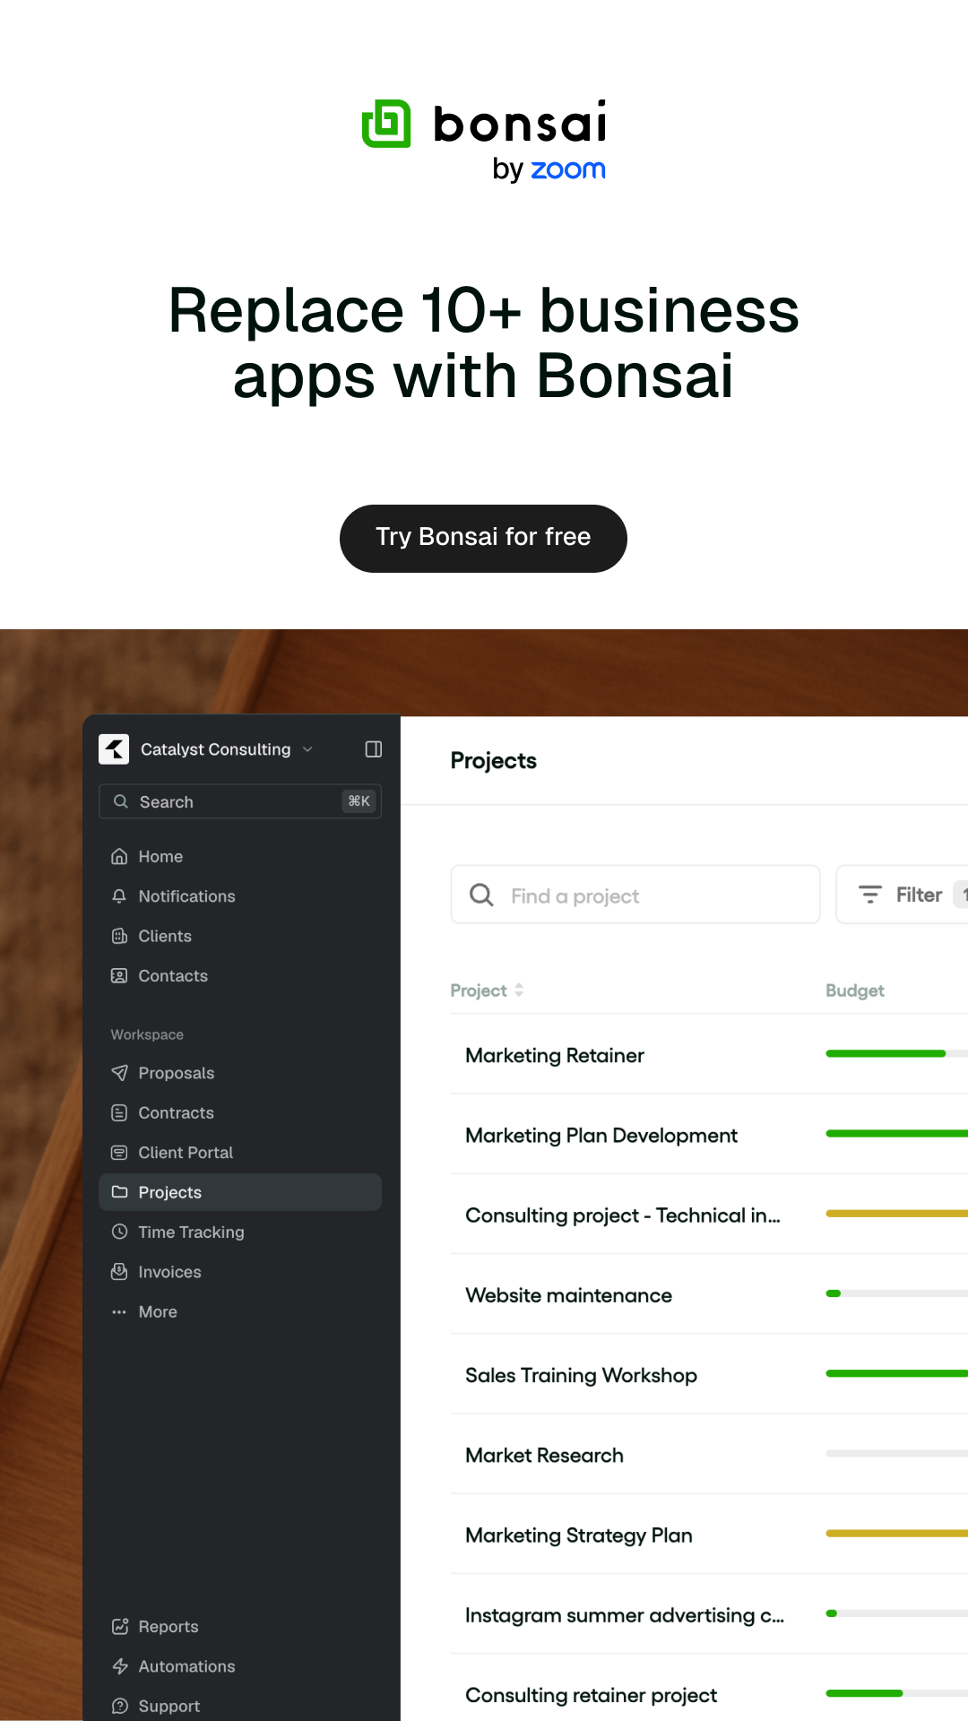Select the Marketing Strategy Plan row
The width and height of the screenshot is (968, 1721).
[709, 1535]
